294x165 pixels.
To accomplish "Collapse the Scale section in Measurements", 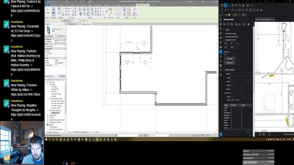I will point(224,30).
